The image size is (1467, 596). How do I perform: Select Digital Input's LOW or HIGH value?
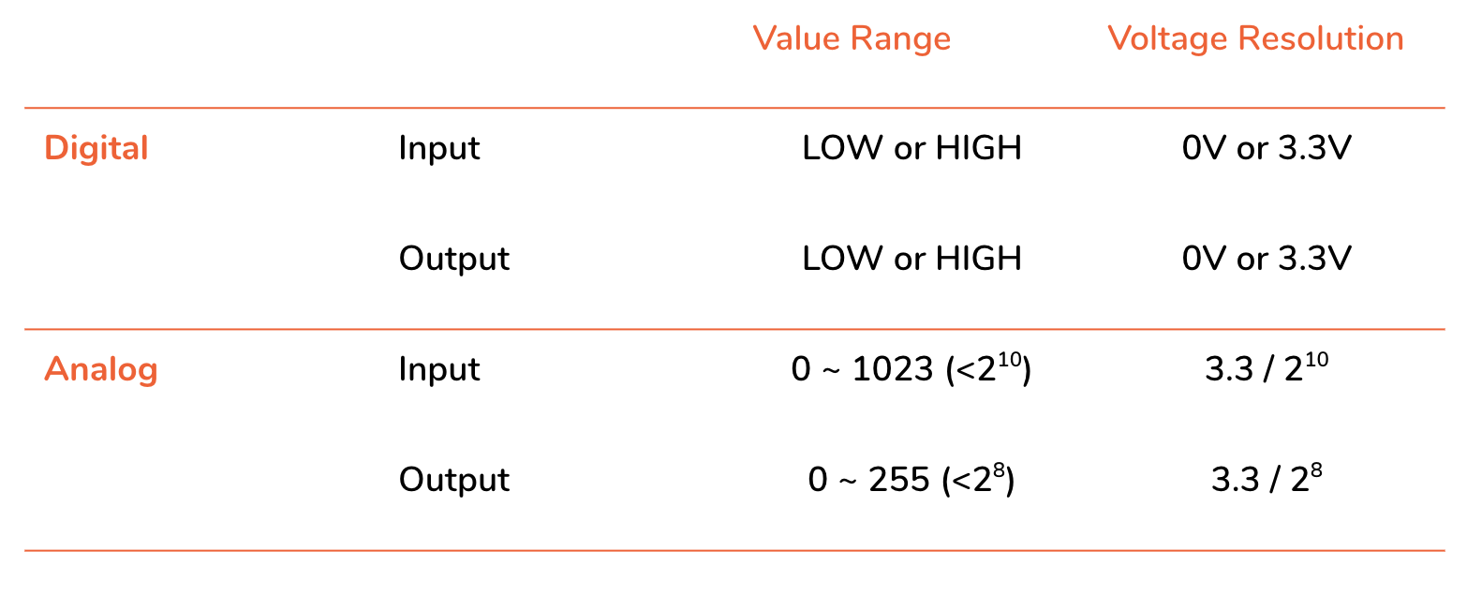coord(911,148)
